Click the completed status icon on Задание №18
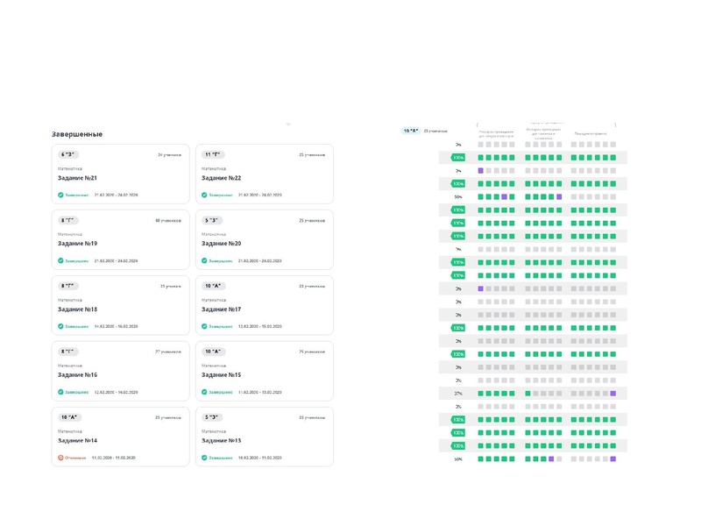 [60, 326]
